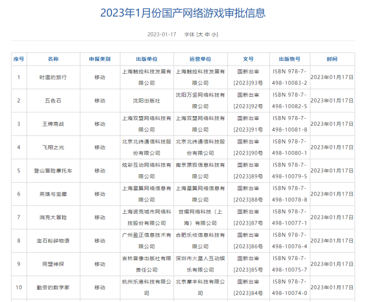This screenshot has height=302, width=367.
Task: Select the game name 飞翔之光
Action: coord(53,147)
